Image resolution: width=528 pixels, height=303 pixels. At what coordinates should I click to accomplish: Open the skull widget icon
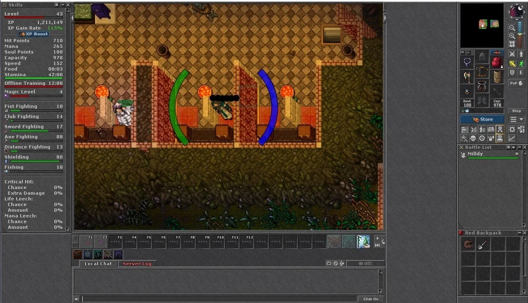pyautogui.click(x=473, y=138)
